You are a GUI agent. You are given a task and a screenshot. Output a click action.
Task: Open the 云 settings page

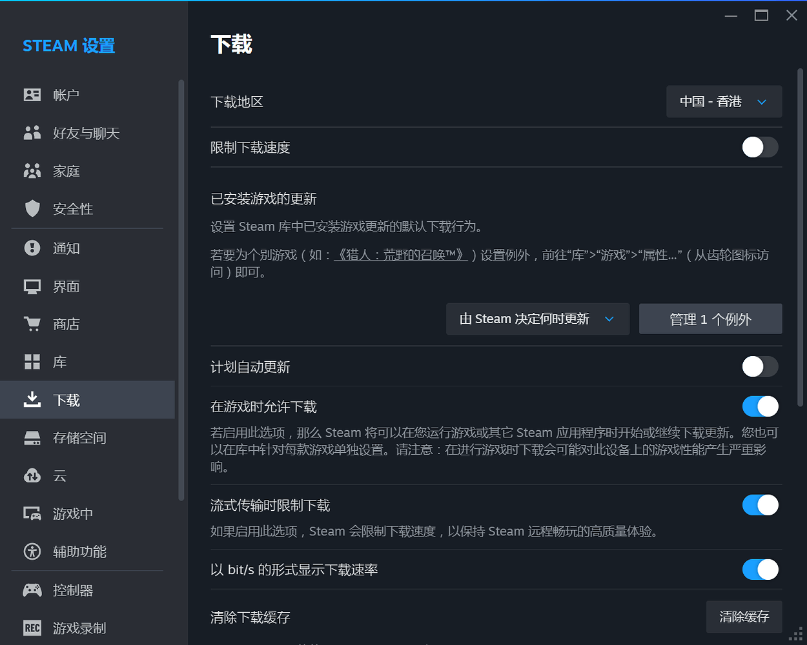pos(87,476)
